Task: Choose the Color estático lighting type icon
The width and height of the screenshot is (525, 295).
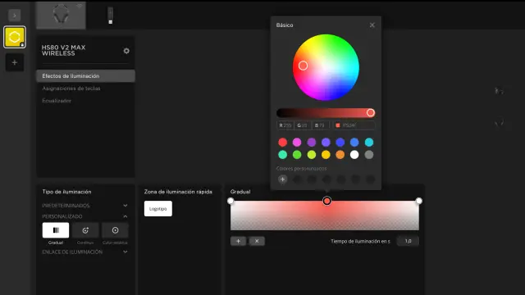Action: (x=115, y=230)
